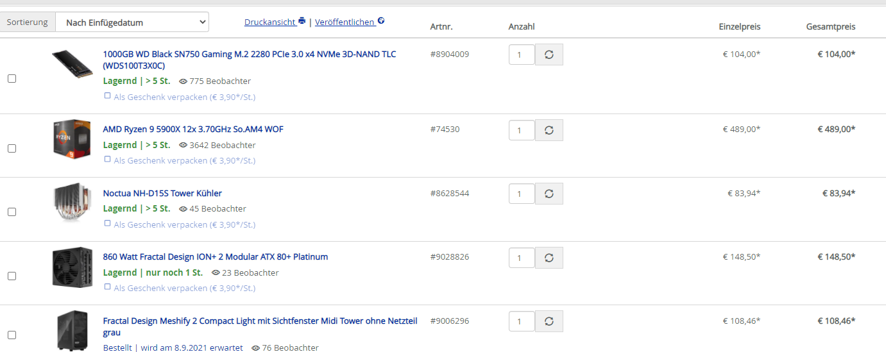This screenshot has height=352, width=886.
Task: Update quantity for Noctua NH-D15S cooler
Action: pyautogui.click(x=549, y=194)
